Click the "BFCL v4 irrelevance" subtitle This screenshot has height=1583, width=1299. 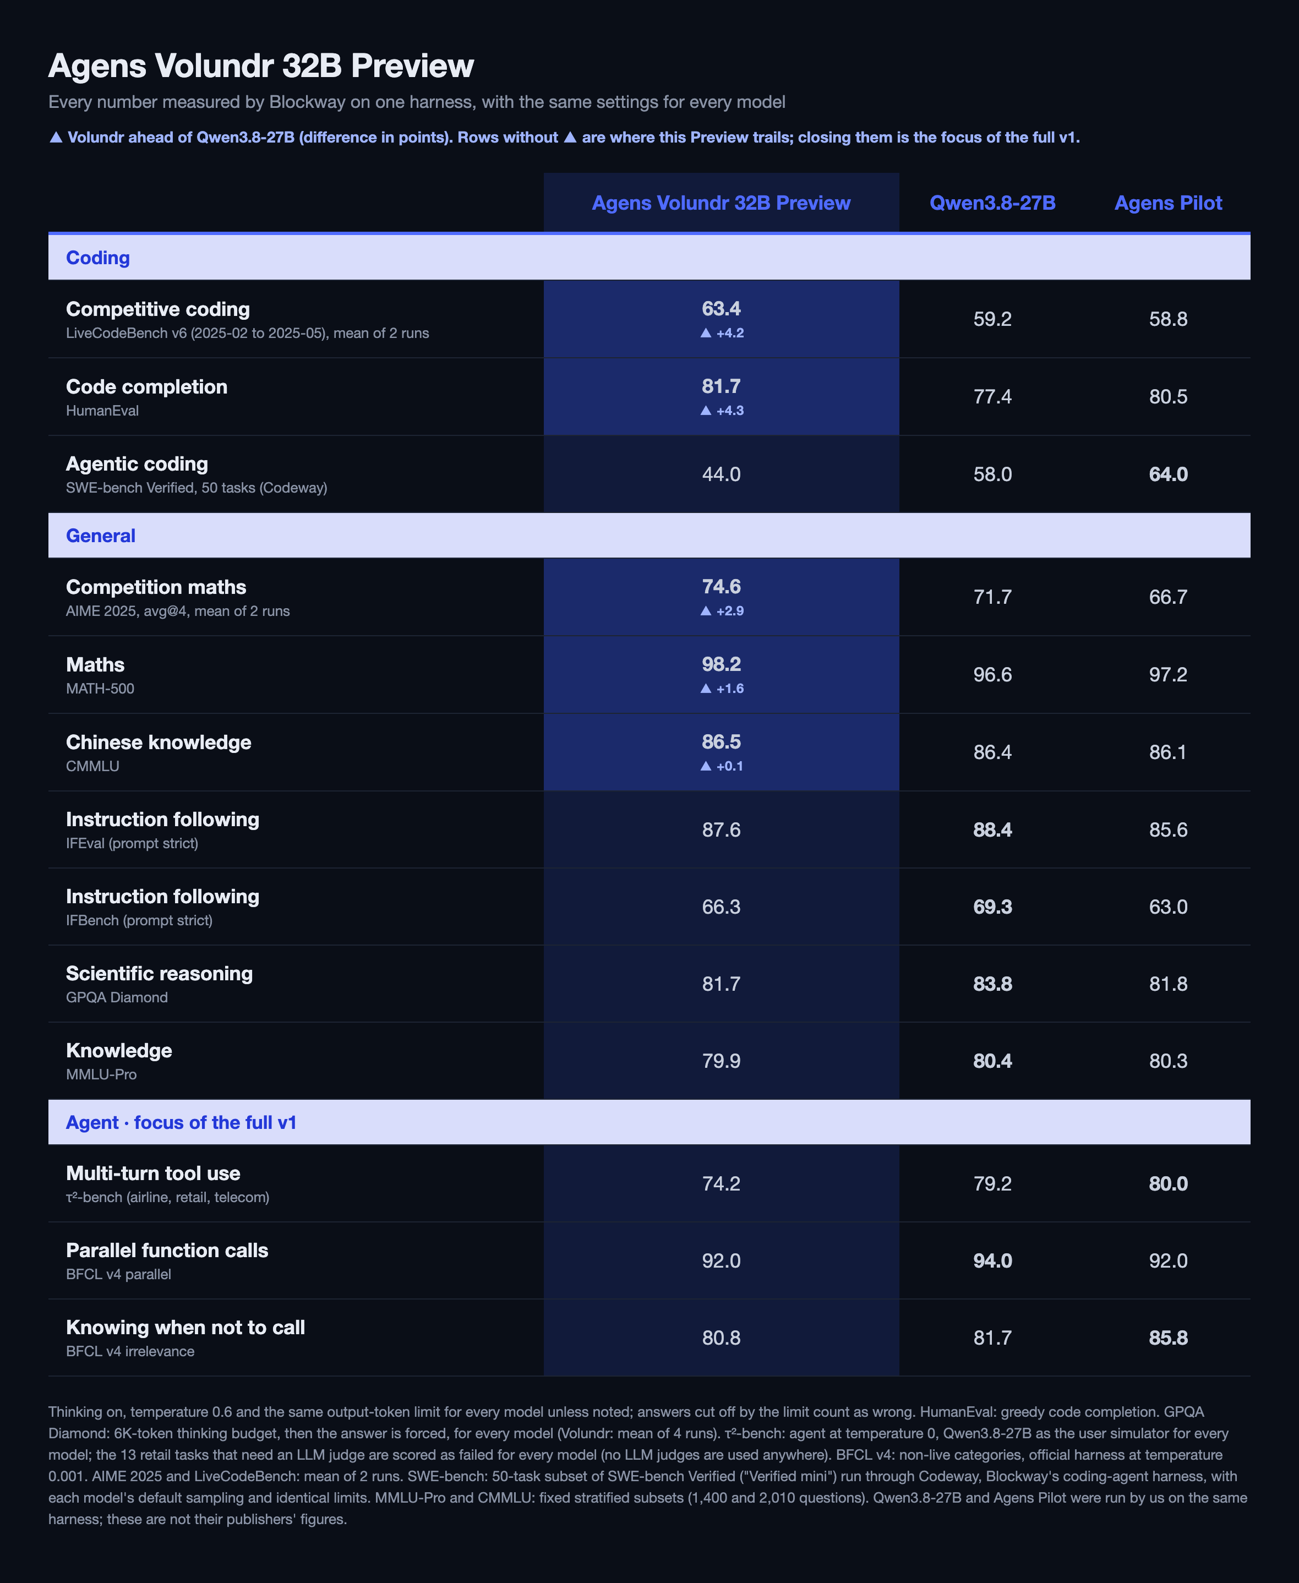coord(130,1351)
